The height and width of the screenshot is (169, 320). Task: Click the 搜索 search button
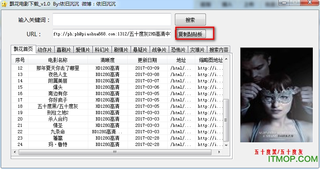[190, 19]
